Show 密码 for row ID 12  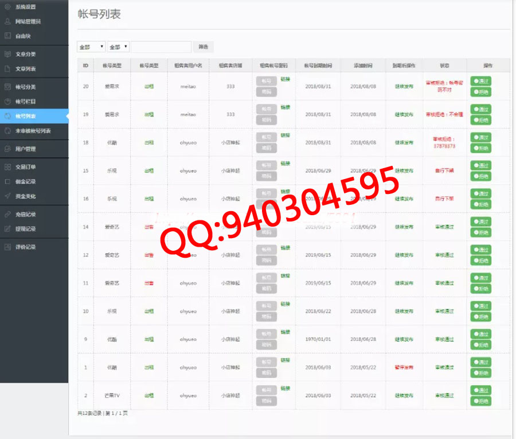[x=266, y=260]
